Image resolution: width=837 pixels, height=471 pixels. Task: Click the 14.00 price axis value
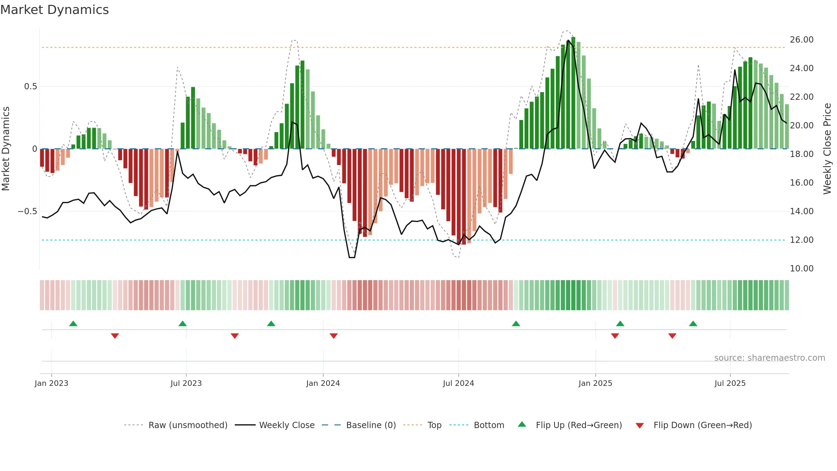[x=802, y=211]
